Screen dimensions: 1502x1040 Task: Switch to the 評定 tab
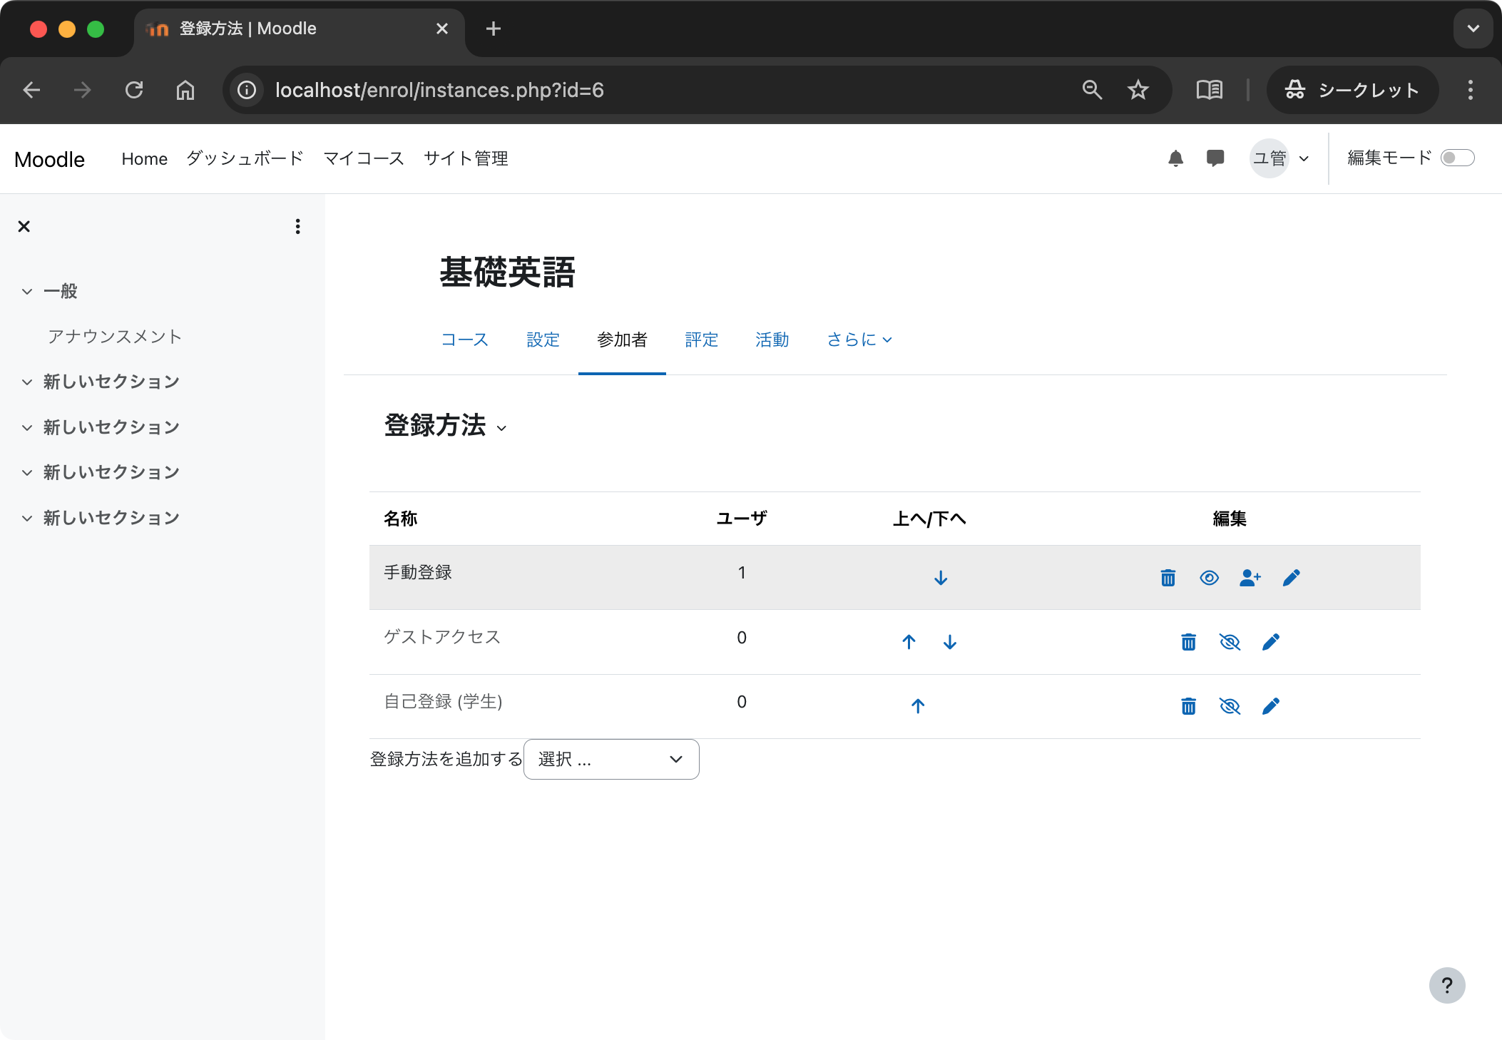coord(702,340)
